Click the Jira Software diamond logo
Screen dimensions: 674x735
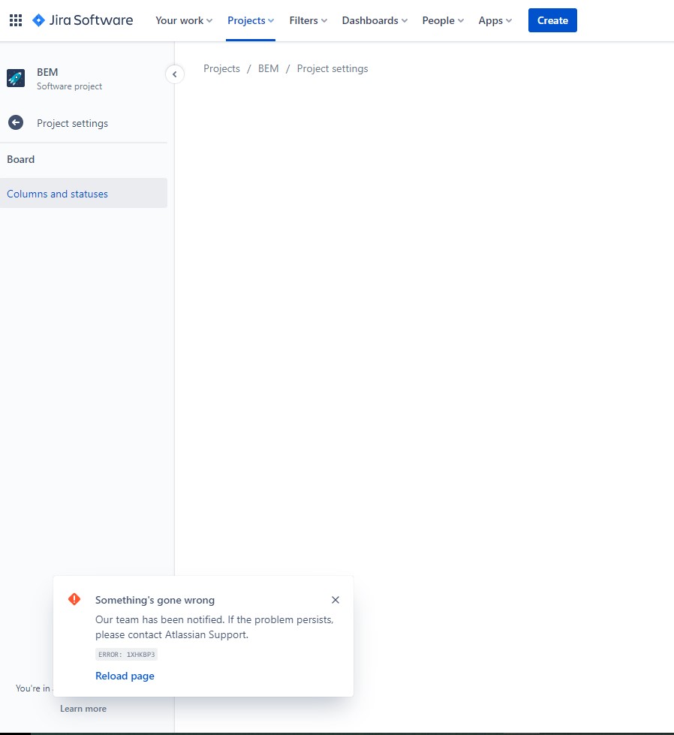(38, 20)
